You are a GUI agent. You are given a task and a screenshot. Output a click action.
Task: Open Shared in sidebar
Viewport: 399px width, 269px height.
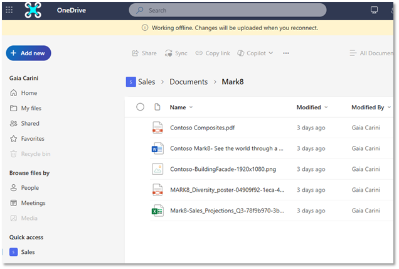[x=24, y=123]
